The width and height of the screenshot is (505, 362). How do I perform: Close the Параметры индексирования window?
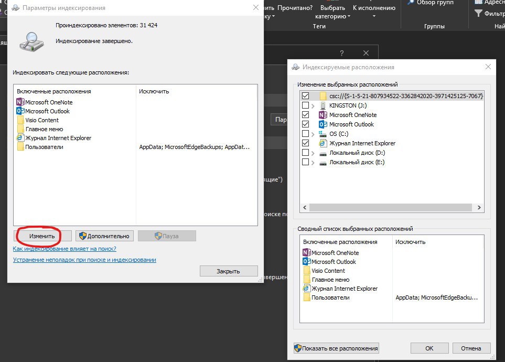click(256, 7)
